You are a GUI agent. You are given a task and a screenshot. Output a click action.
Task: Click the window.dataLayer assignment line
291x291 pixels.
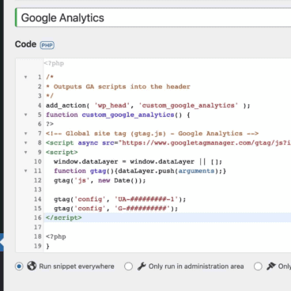pos(138,161)
